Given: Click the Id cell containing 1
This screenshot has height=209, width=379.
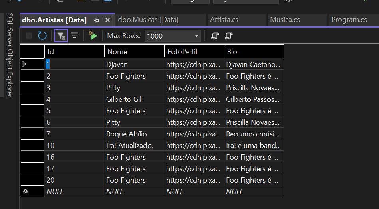Looking at the screenshot, I should tap(74, 65).
